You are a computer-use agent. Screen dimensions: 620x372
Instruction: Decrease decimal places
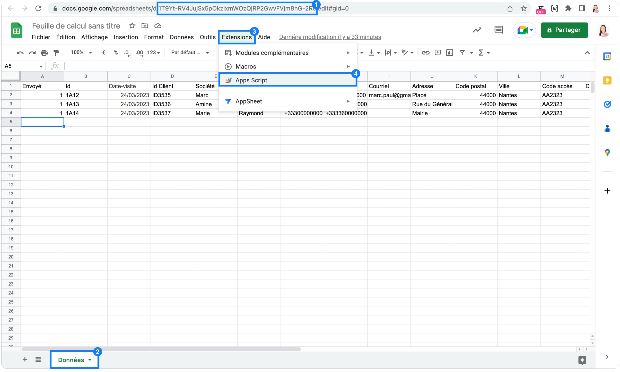coord(127,53)
